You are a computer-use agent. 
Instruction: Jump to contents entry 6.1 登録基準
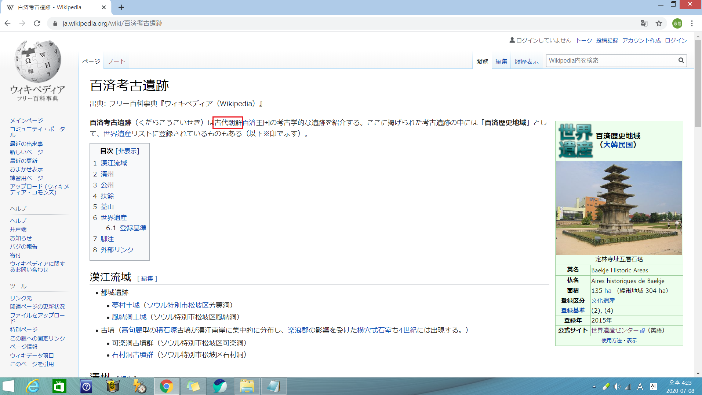click(133, 228)
